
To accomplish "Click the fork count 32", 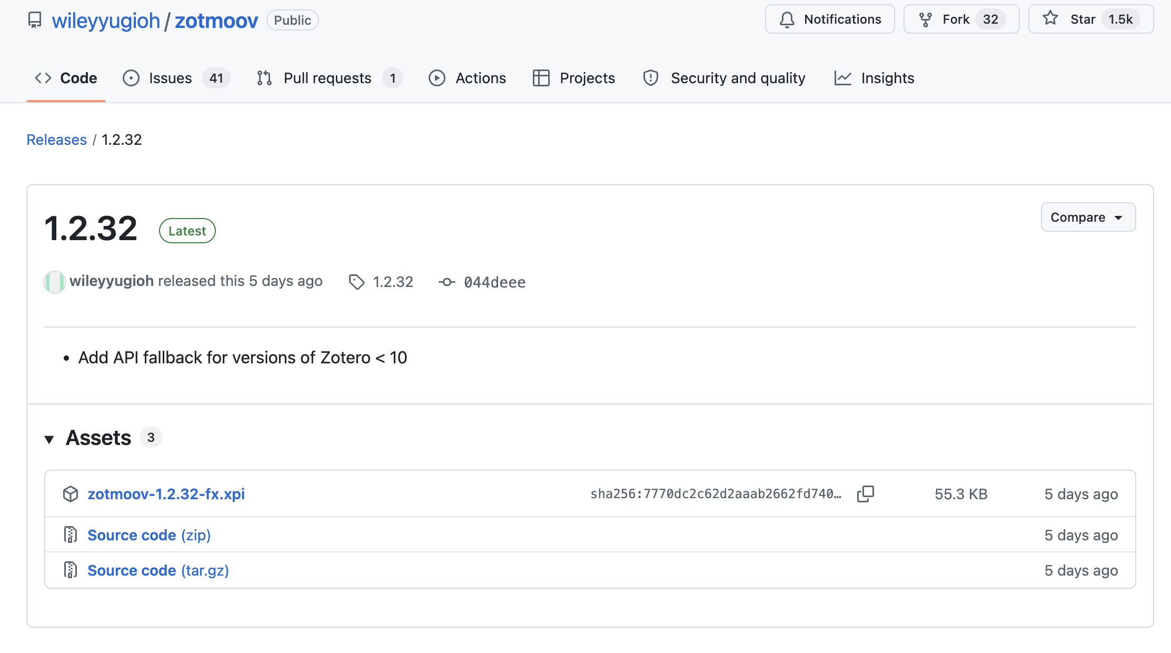I will point(990,19).
